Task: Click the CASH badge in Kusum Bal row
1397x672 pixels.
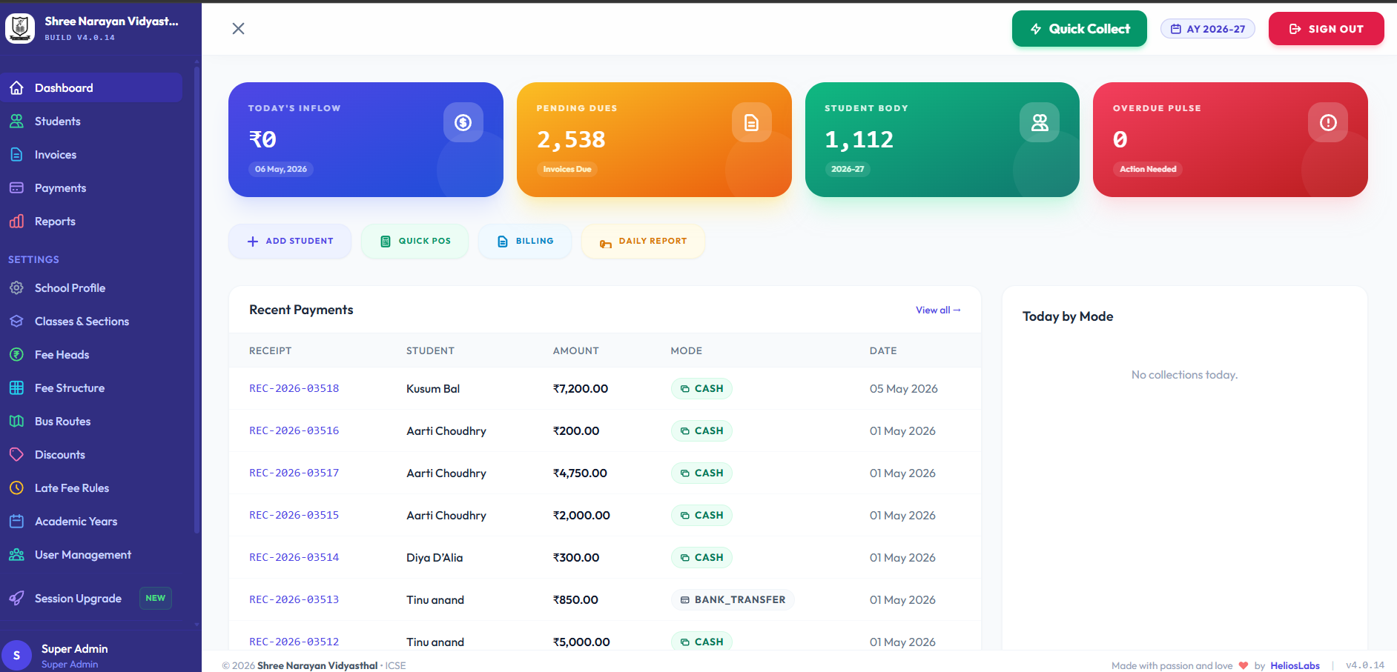Action: click(701, 388)
